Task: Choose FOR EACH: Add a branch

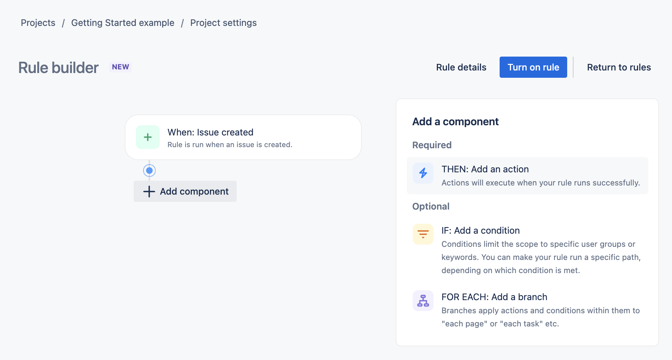Action: [527, 310]
